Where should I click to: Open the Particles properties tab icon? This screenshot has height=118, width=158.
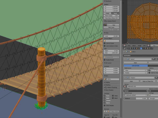pyautogui.click(x=150, y=48)
